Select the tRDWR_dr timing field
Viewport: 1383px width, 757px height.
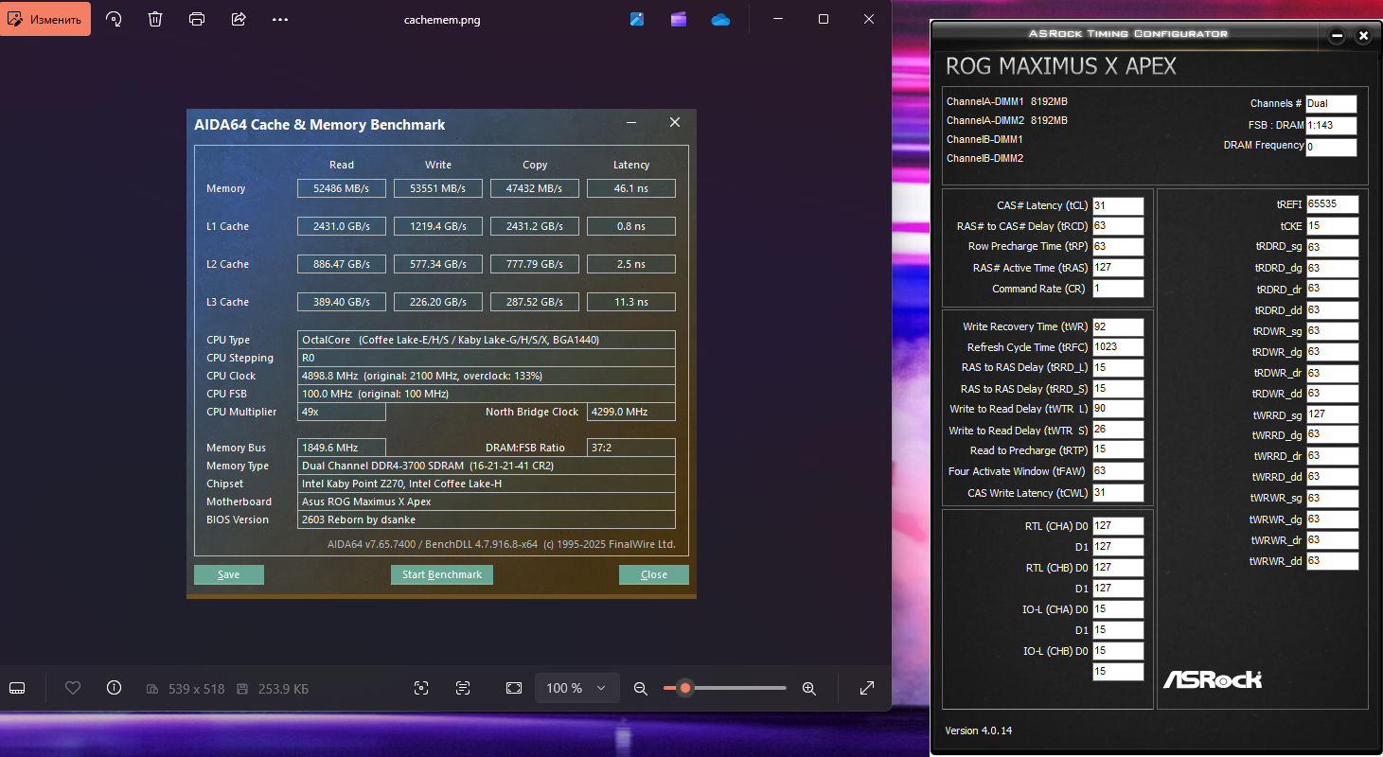tap(1333, 373)
